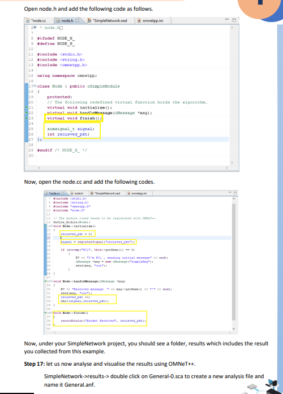The height and width of the screenshot is (394, 283).
Task: Click the scroll-down arrow in lower editor
Action: (x=234, y=328)
